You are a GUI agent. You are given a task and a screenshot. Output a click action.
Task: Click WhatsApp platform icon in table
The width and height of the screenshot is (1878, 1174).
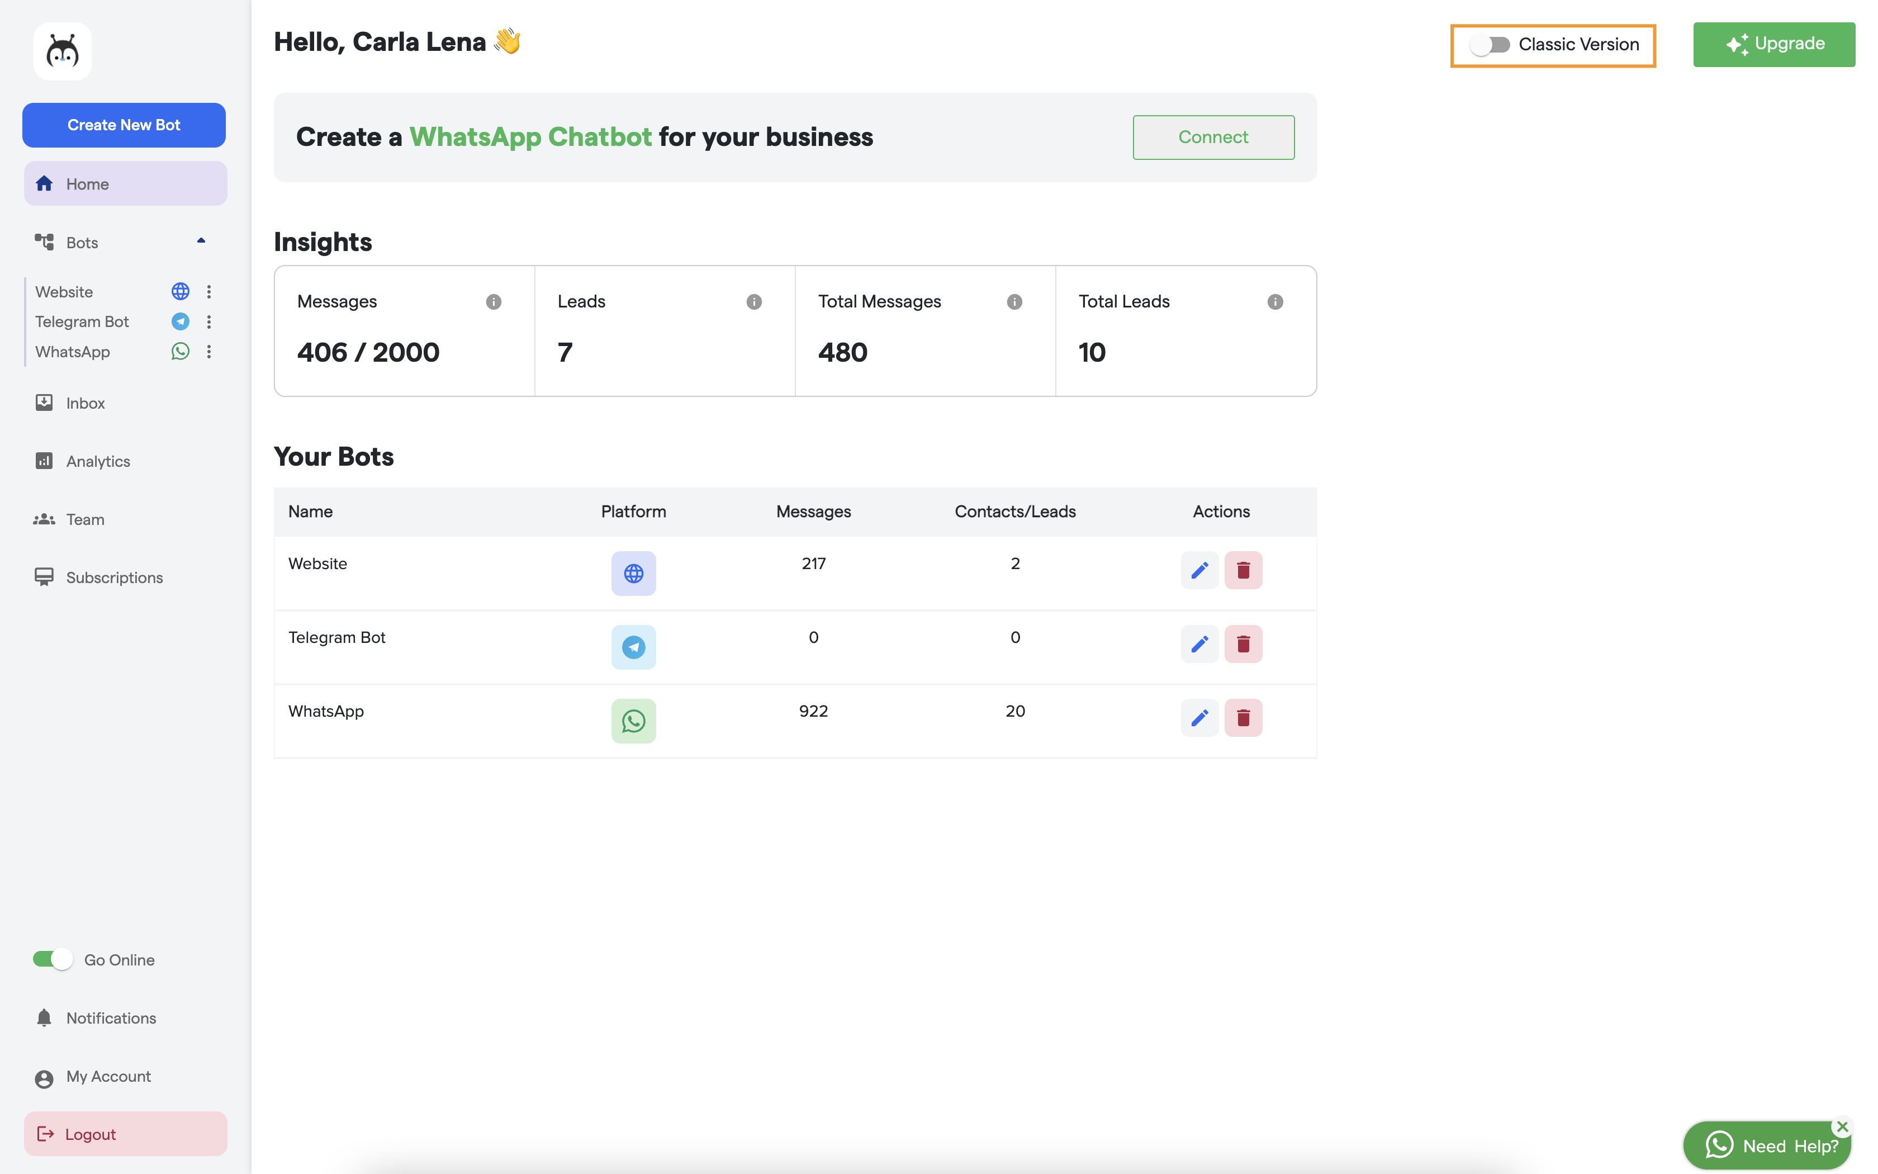click(x=633, y=721)
